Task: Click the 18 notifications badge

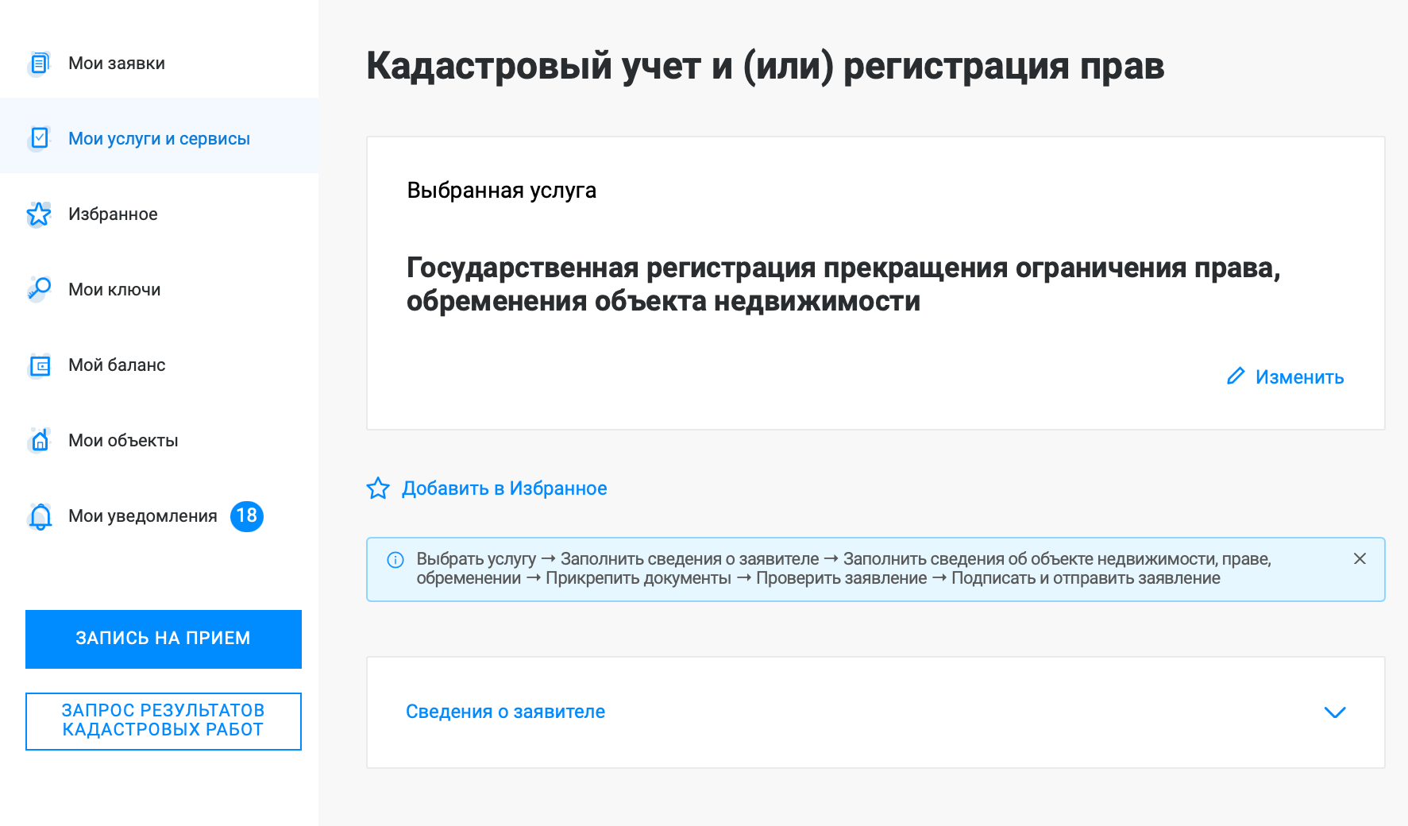Action: pyautogui.click(x=247, y=516)
